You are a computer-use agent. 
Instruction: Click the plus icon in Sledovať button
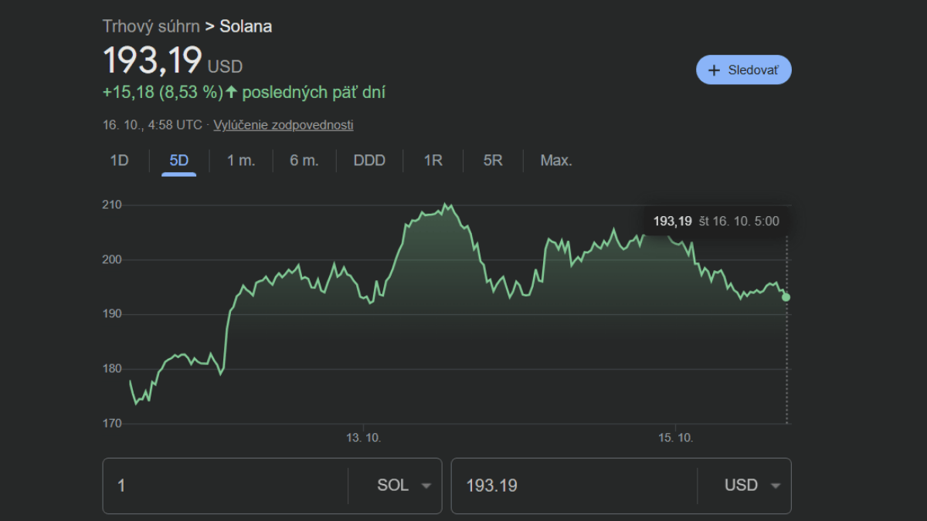pos(714,70)
